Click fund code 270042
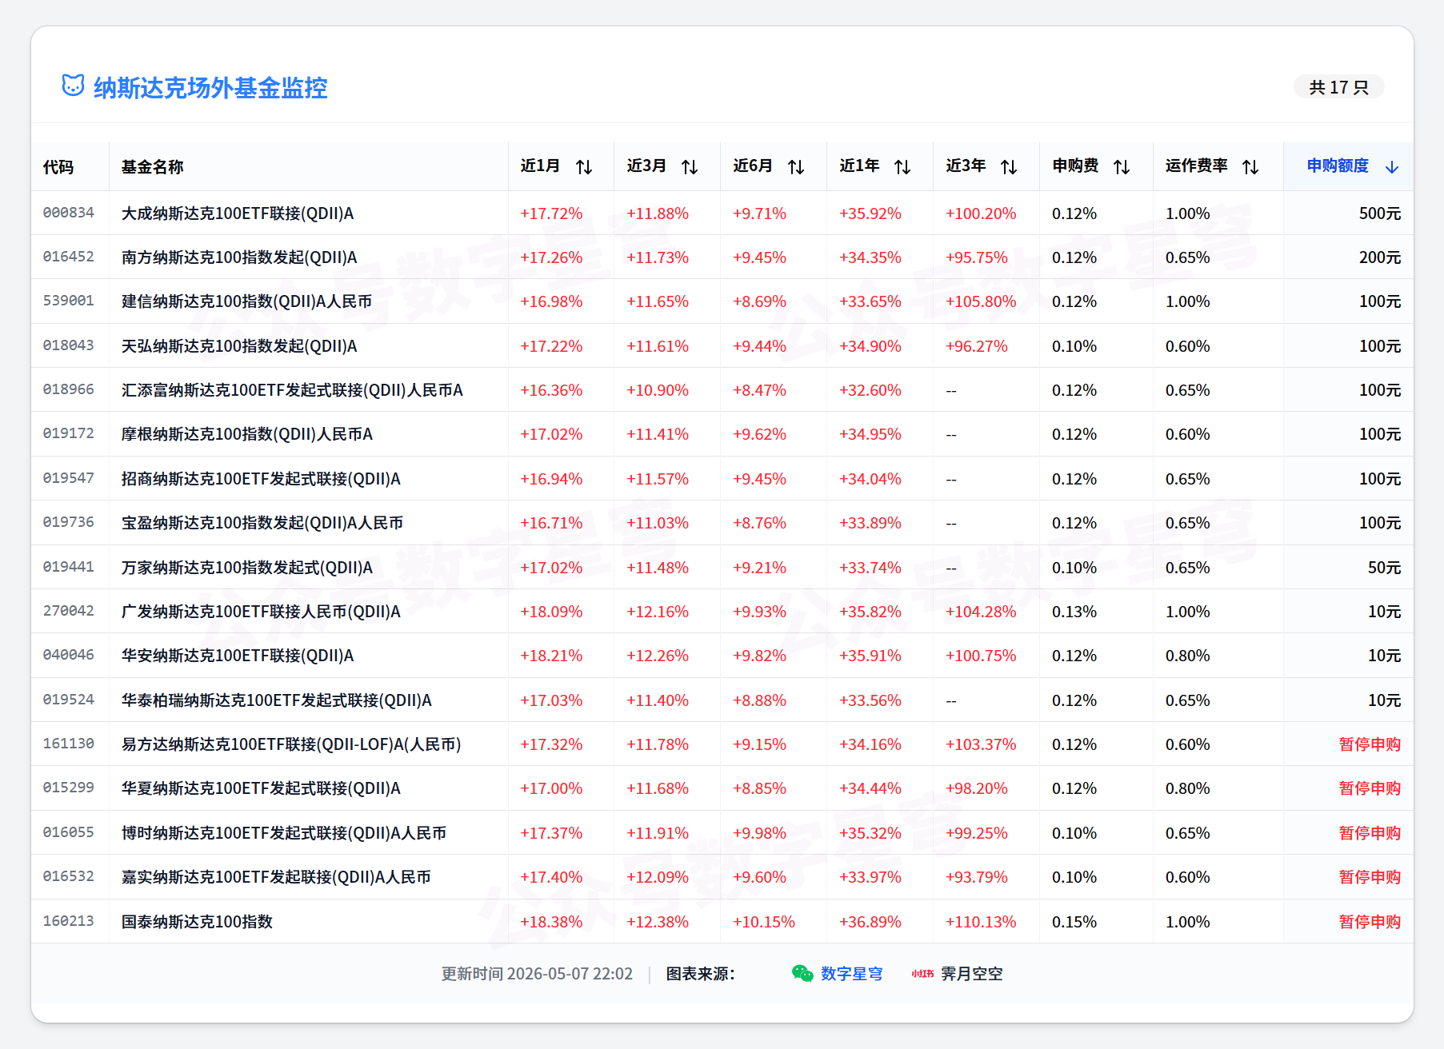Screen dimensions: 1444x1049 pyautogui.click(x=69, y=611)
